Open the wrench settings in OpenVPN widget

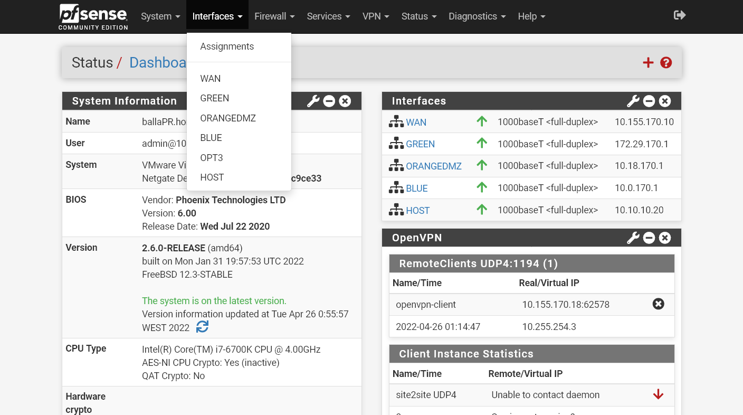click(x=633, y=238)
